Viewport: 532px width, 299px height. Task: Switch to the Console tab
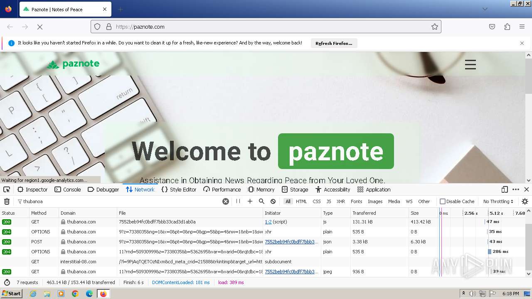[x=68, y=189]
